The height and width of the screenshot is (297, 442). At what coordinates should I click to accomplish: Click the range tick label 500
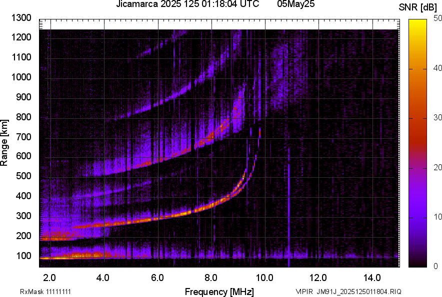coord(23,176)
